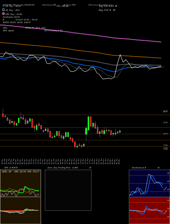Open the red RSI chart thumbnail
This screenshot has height=224, width=170.
pos(149,210)
